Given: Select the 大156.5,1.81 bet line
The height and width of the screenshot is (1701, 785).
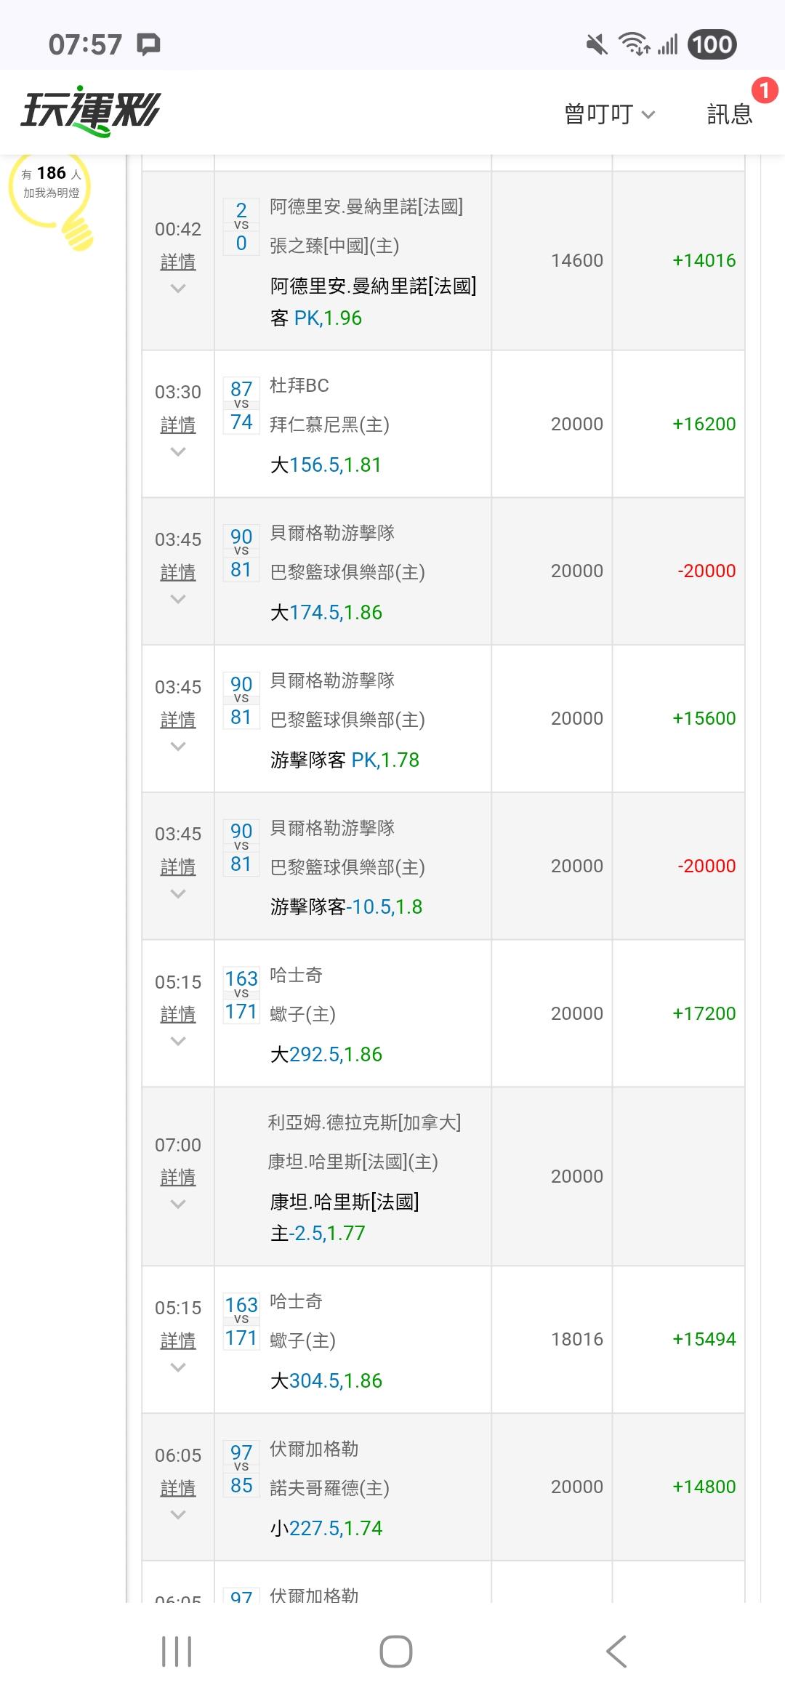Looking at the screenshot, I should coord(326,465).
